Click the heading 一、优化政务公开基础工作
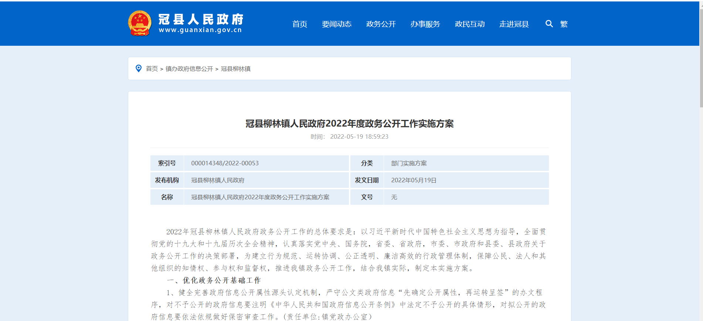The height and width of the screenshot is (321, 703). click(214, 280)
